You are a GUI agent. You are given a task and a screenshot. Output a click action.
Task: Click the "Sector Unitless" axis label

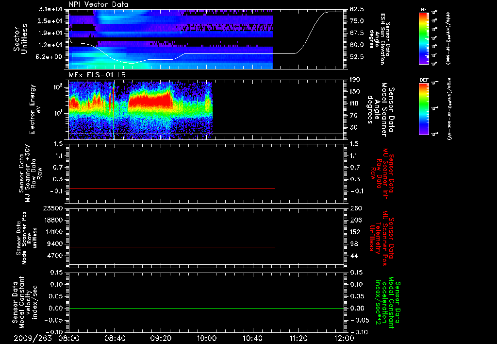pyautogui.click(x=20, y=39)
